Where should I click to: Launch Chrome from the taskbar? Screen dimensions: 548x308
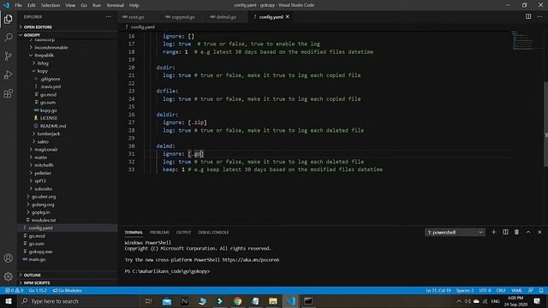(238, 301)
